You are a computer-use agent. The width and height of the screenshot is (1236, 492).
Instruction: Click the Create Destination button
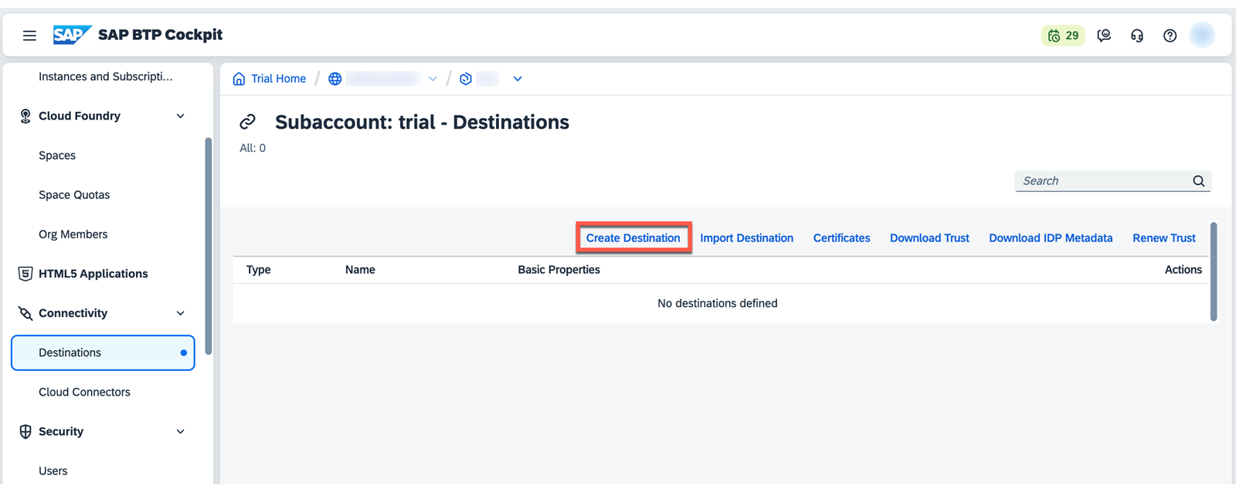tap(633, 238)
